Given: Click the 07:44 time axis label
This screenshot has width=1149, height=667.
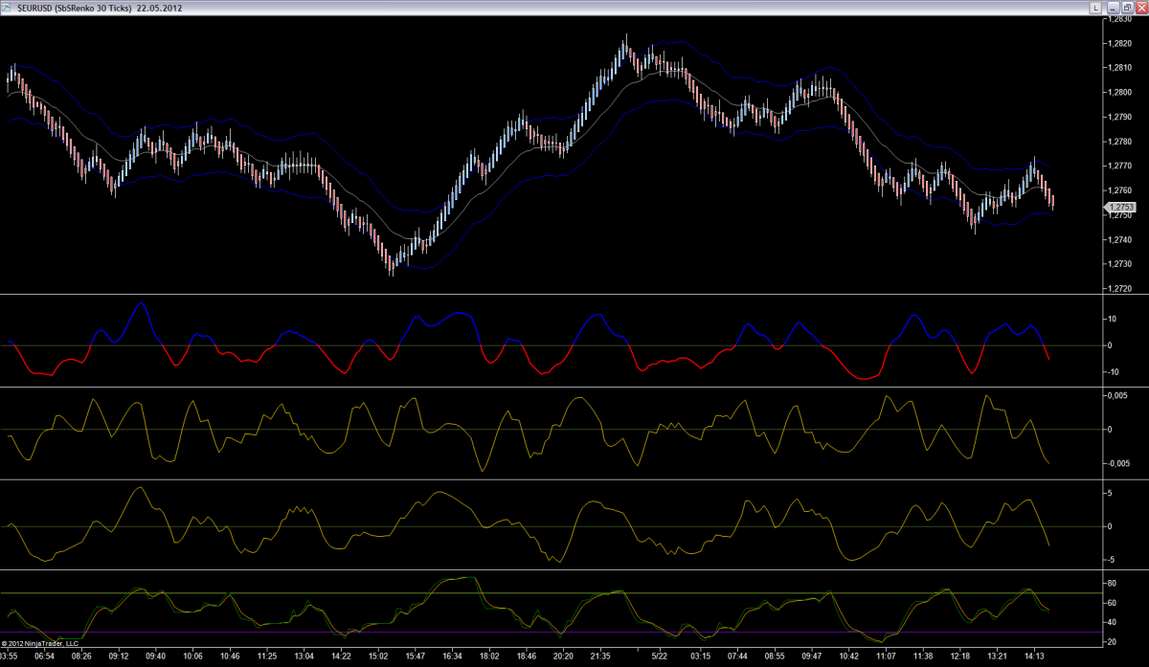Looking at the screenshot, I should click(737, 657).
